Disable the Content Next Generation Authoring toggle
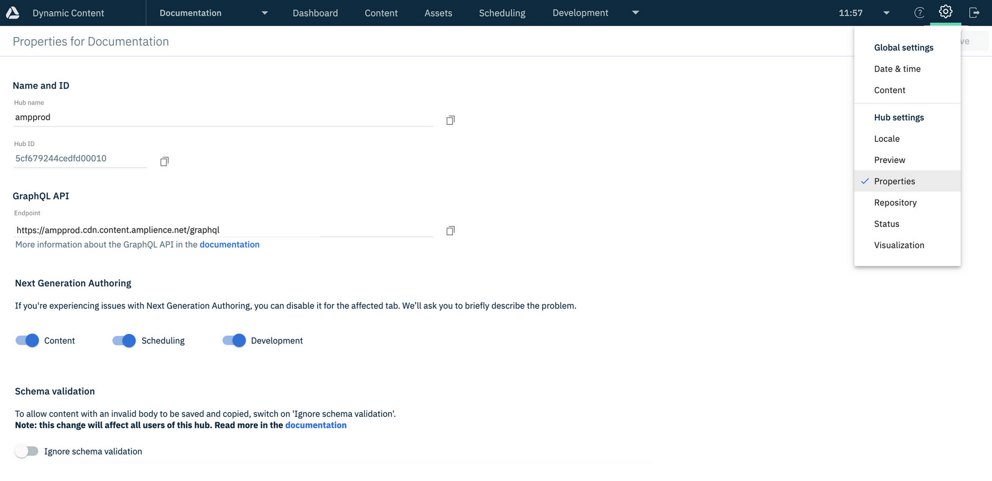This screenshot has width=992, height=481. [x=26, y=340]
